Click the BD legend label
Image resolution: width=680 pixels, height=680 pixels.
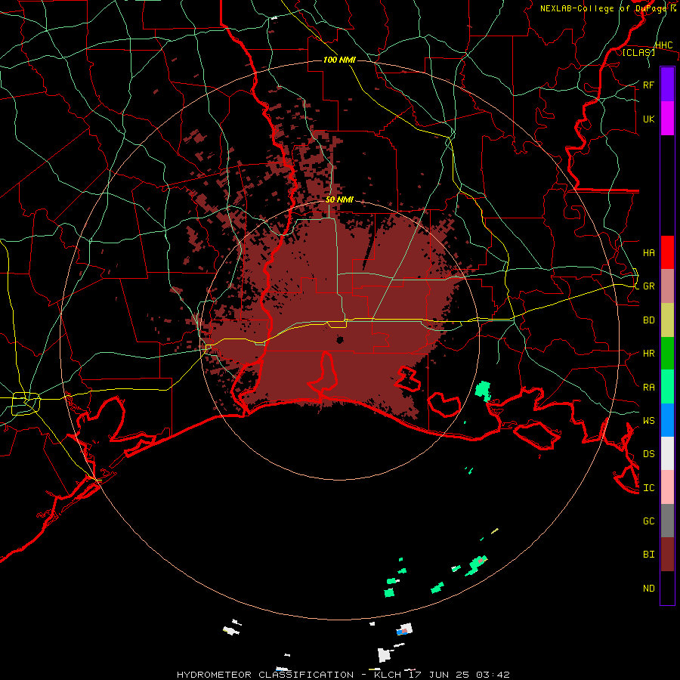coord(648,320)
